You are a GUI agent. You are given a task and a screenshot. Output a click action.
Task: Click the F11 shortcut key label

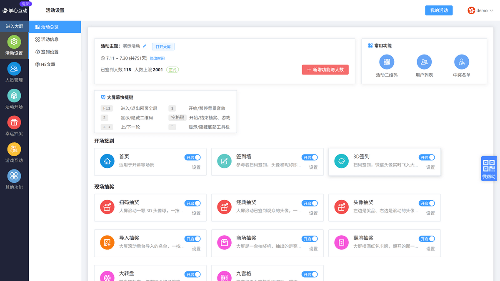click(x=107, y=108)
